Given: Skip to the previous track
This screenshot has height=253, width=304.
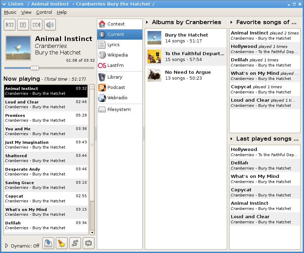Looking at the screenshot, I should click(10, 25).
